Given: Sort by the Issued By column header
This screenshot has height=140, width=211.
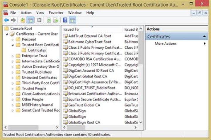Looking at the screenshot, I should [x=130, y=29].
